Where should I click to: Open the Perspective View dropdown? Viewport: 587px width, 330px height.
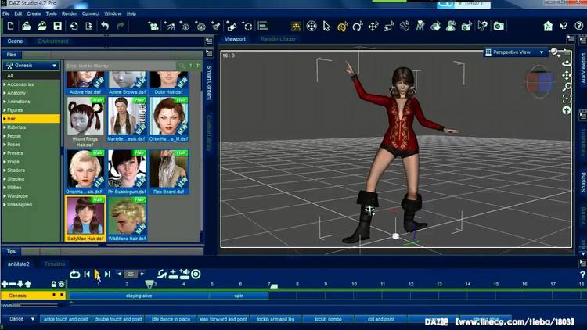tap(515, 52)
